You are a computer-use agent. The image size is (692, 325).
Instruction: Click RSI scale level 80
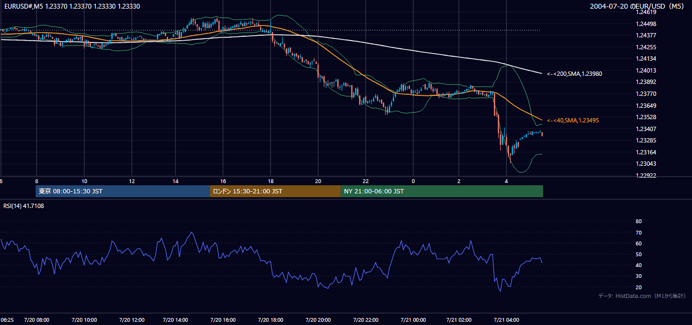pos(638,222)
